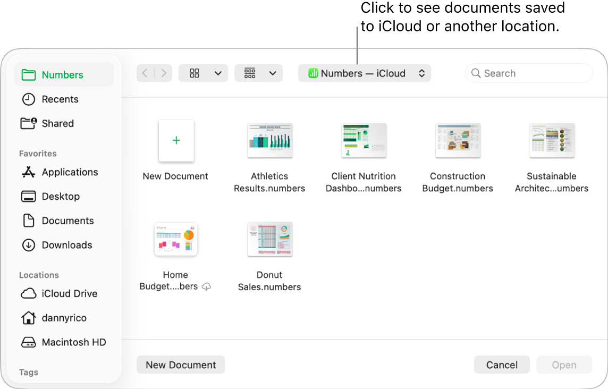This screenshot has height=389, width=608.
Task: Select the Numbers folder in the sidebar
Action: tap(61, 74)
